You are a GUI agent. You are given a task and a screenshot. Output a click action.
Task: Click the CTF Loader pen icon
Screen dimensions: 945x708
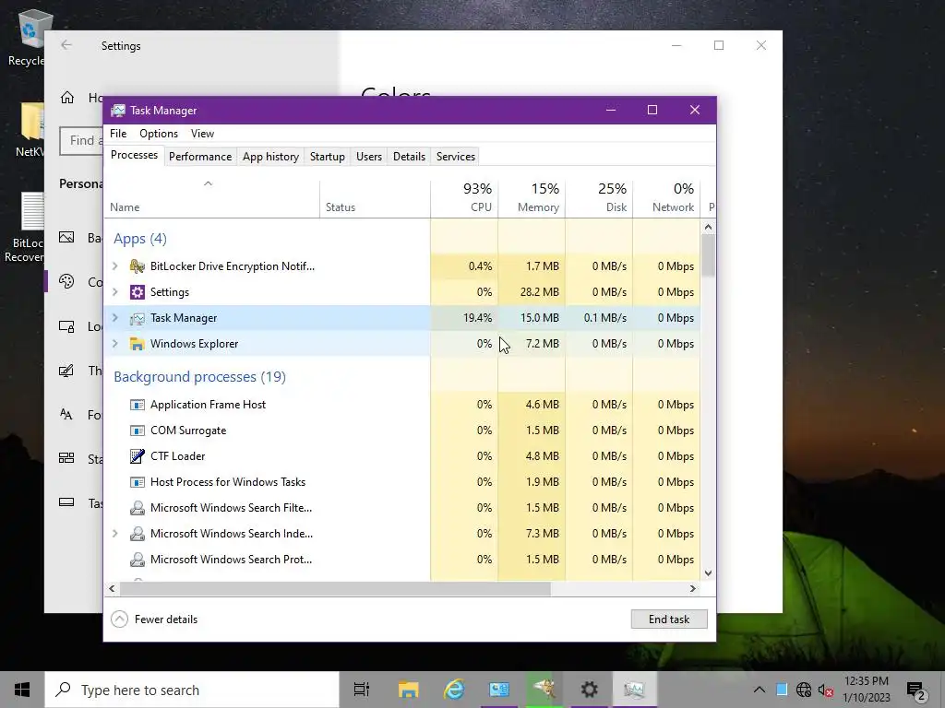pos(138,456)
